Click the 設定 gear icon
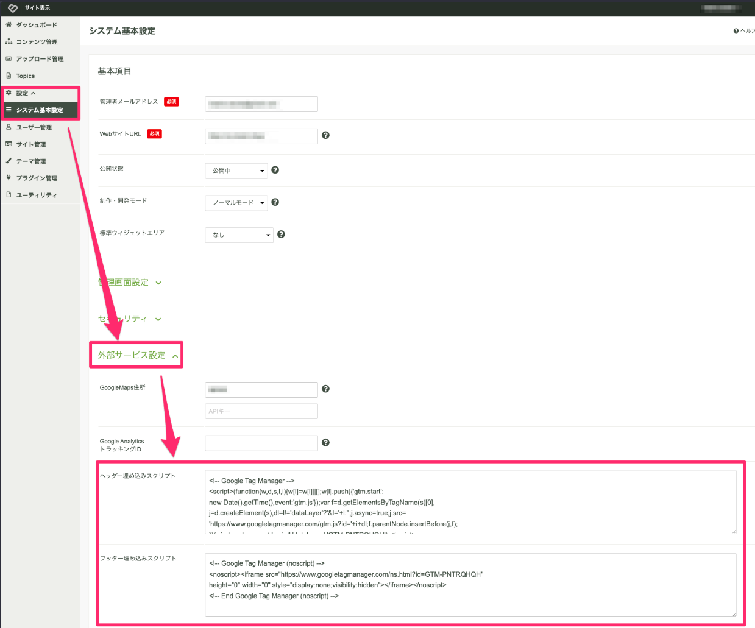This screenshot has width=755, height=628. coord(9,93)
